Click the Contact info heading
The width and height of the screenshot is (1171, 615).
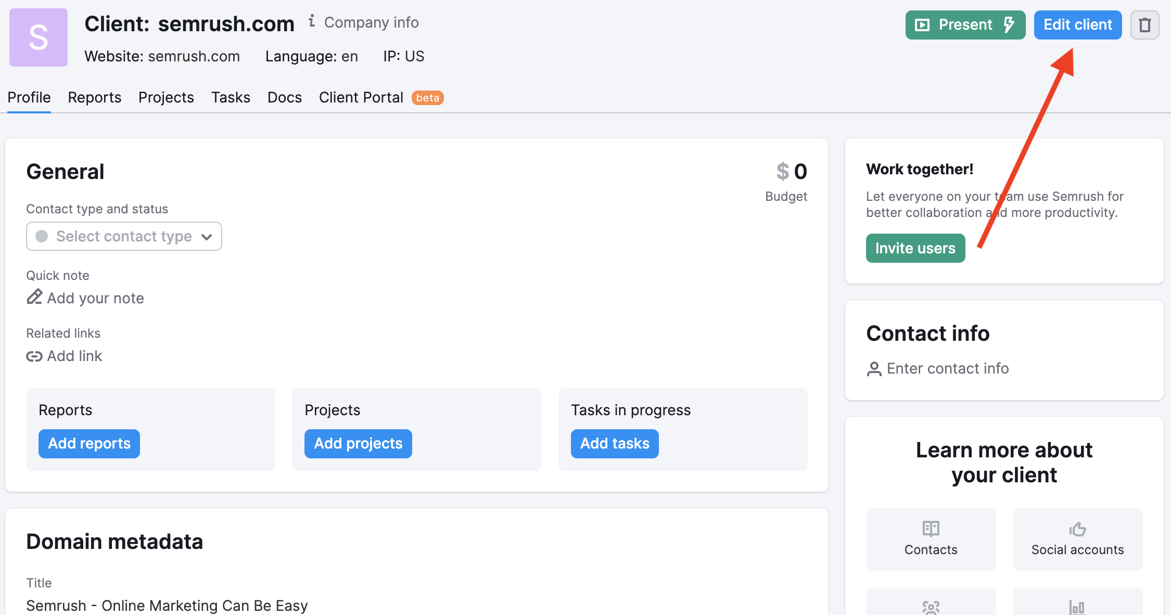[x=928, y=334]
